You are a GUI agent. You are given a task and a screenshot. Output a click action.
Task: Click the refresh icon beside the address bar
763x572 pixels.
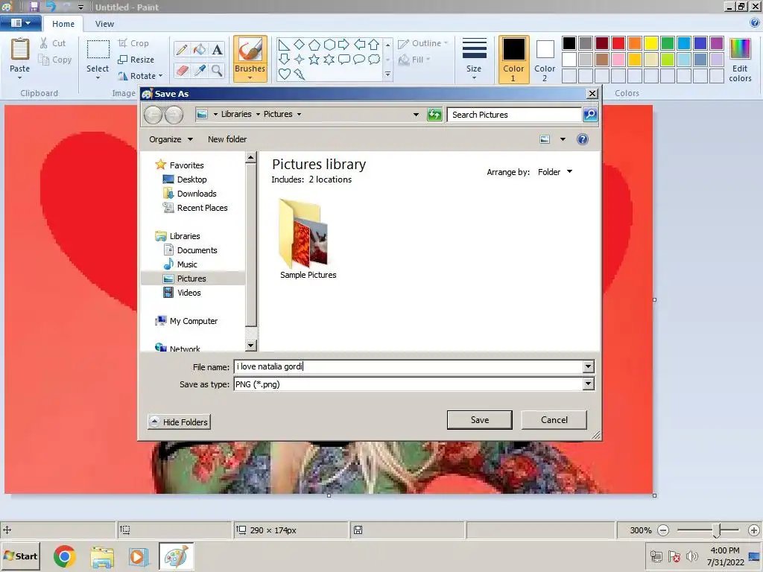click(x=434, y=115)
